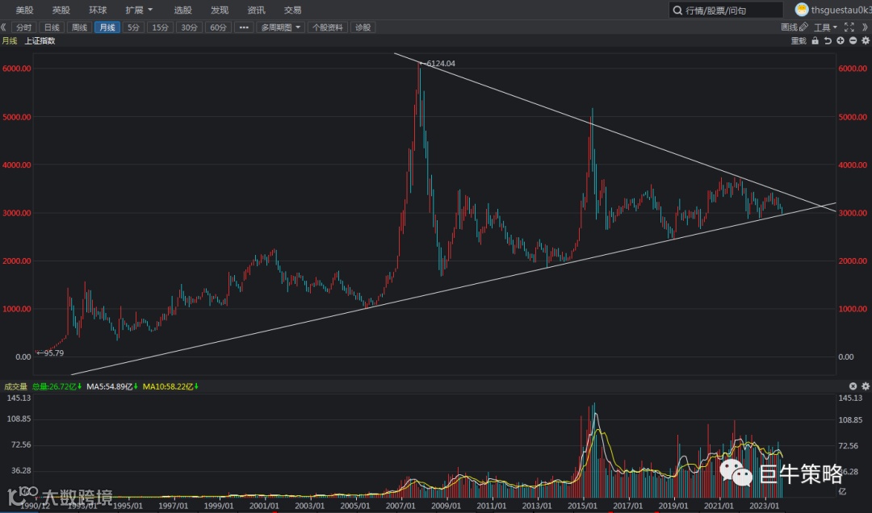This screenshot has width=872, height=513.
Task: Open the 资讯 menu
Action: click(x=257, y=10)
